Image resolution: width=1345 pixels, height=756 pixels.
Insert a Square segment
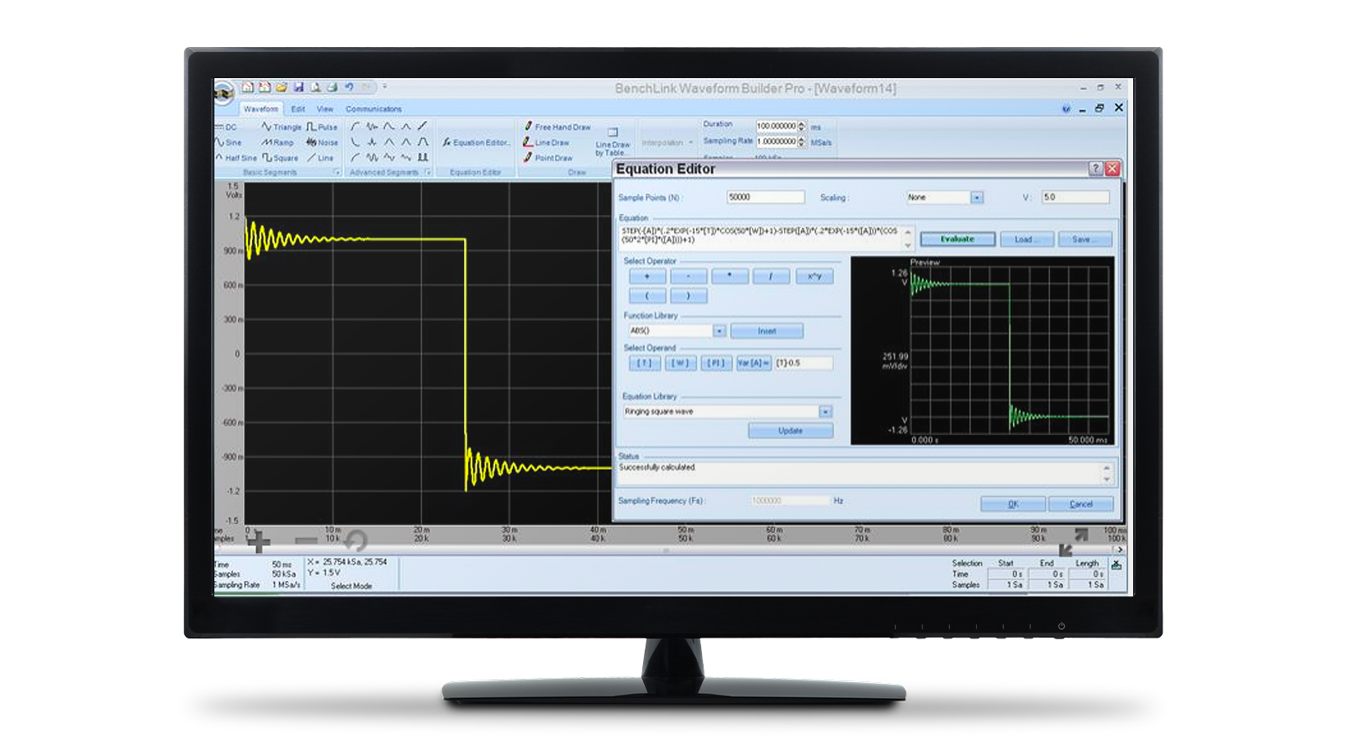[280, 158]
